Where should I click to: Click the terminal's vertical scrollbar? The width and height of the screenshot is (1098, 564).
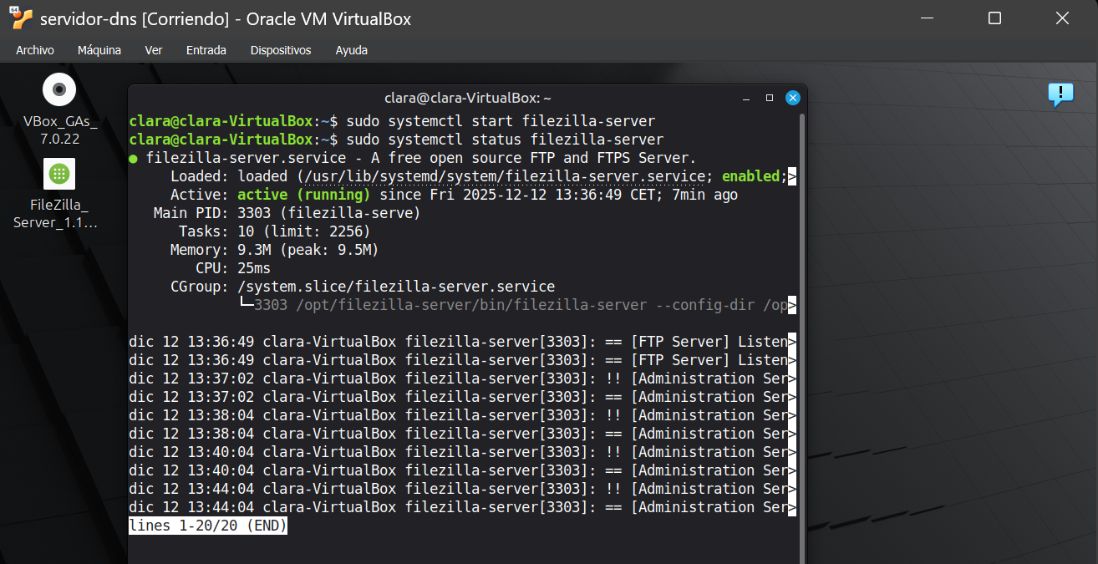point(801,334)
